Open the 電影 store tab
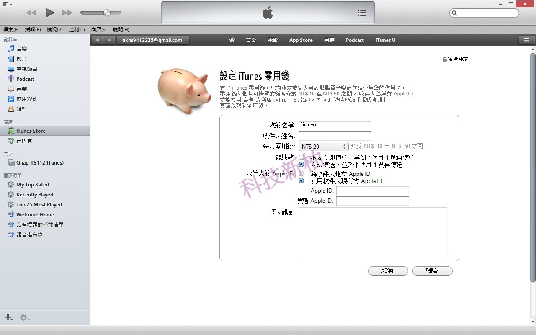The height and width of the screenshot is (335, 536). [273, 40]
